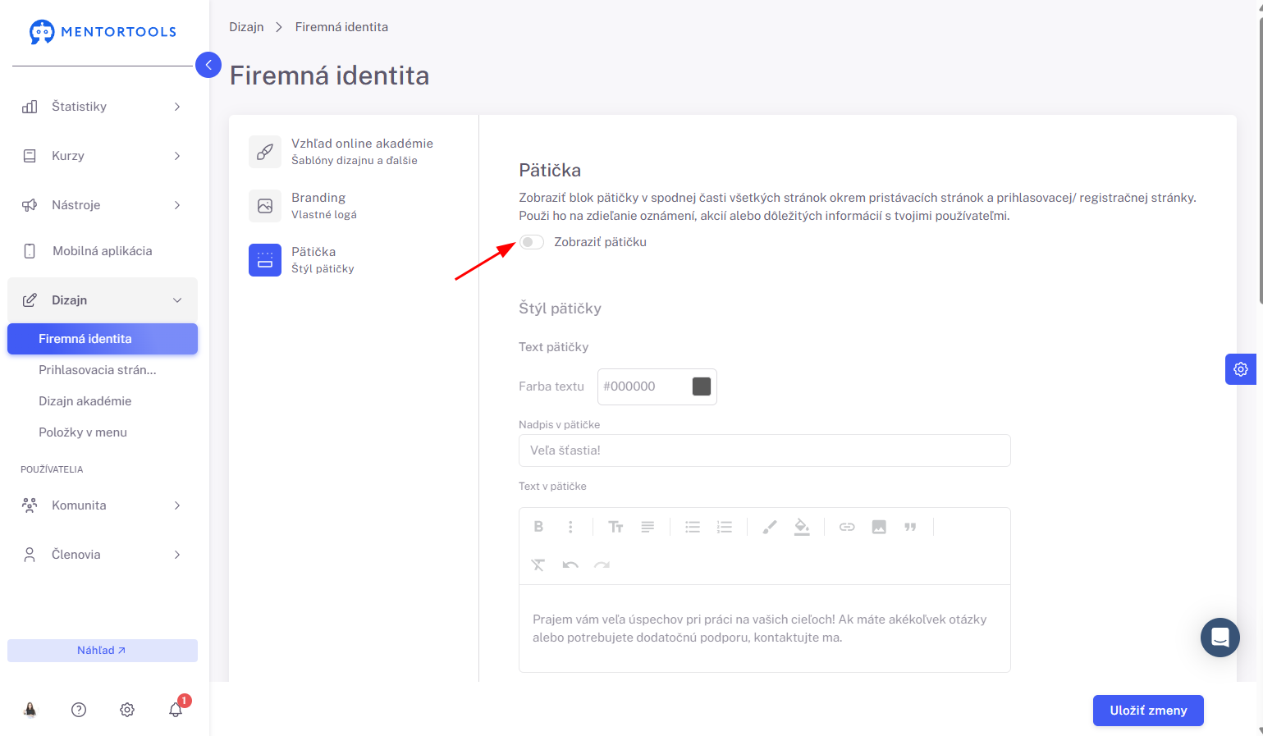
Task: Open the Náhľad preview link
Action: [103, 651]
